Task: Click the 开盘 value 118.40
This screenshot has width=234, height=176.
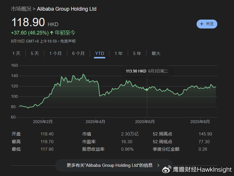Action: [x=47, y=134]
